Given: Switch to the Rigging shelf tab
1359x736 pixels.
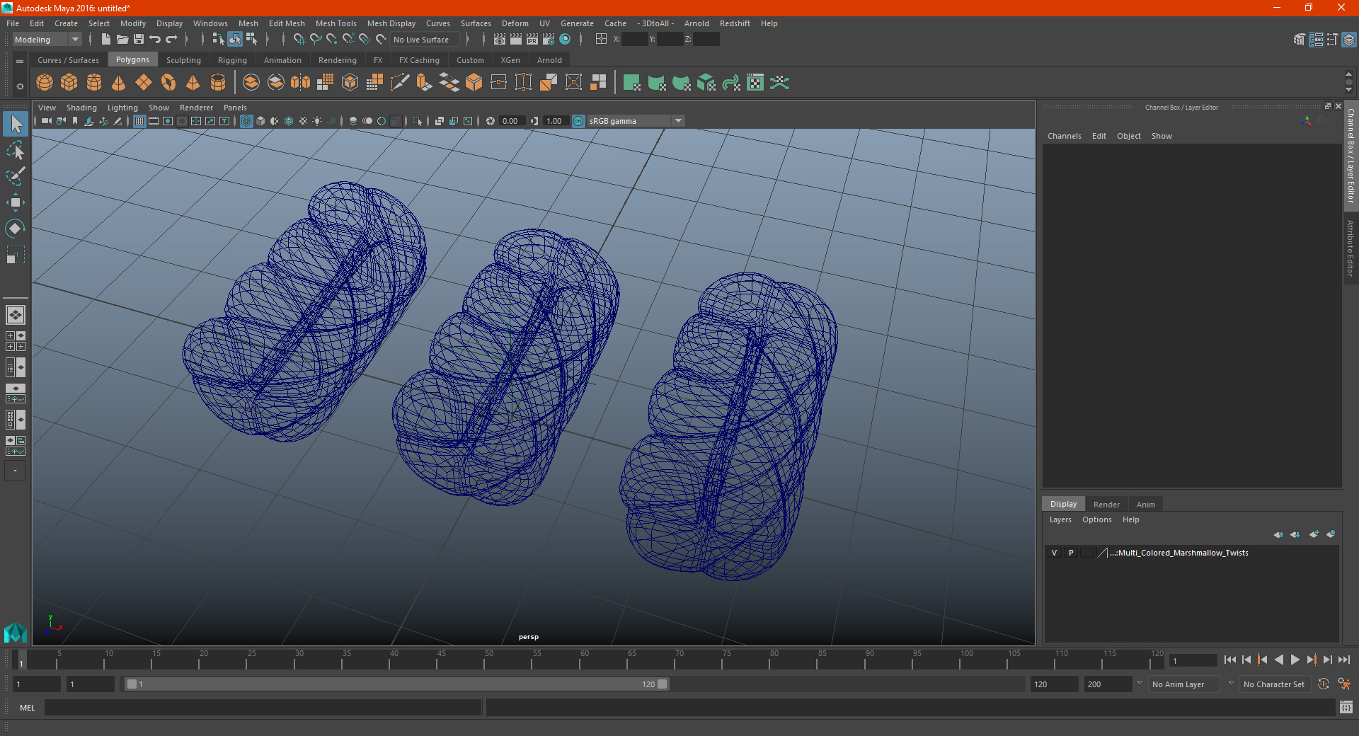Looking at the screenshot, I should 232,60.
